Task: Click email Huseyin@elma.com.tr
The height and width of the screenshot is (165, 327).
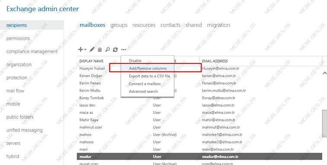Action: 221,68
